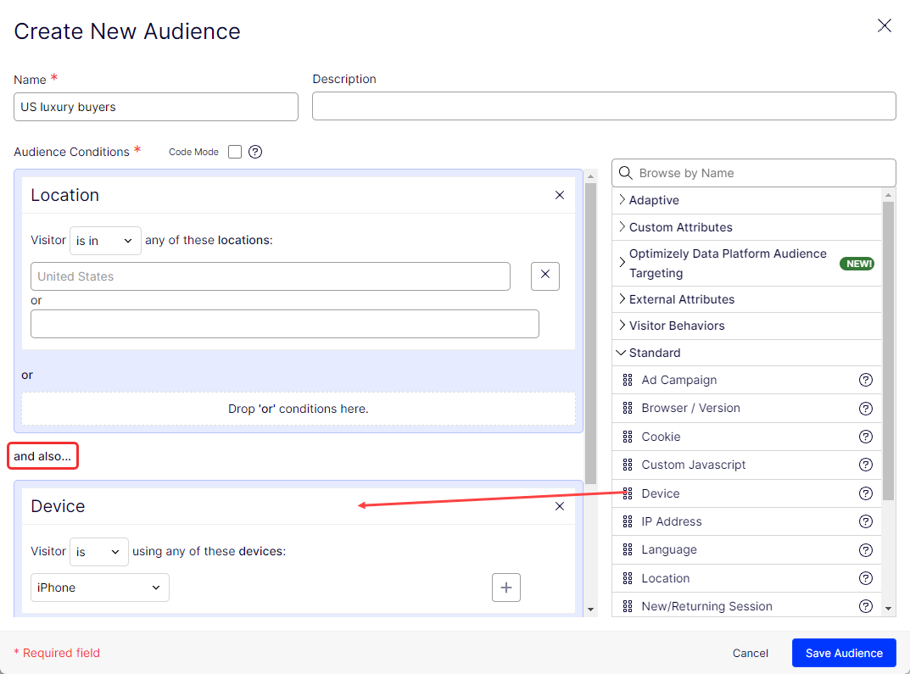Click the drag handle beside Custom Javascript
The width and height of the screenshot is (910, 674).
pyautogui.click(x=628, y=465)
